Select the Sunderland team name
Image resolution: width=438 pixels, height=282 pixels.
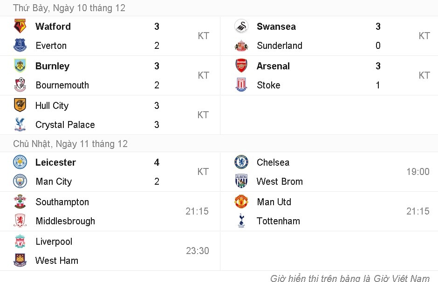(x=279, y=45)
